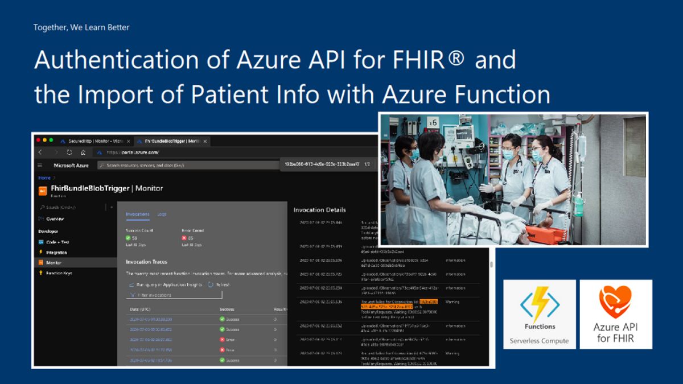Screen dimensions: 683x384
Task: Select the Monitor sidebar item icon
Action: tap(40, 261)
